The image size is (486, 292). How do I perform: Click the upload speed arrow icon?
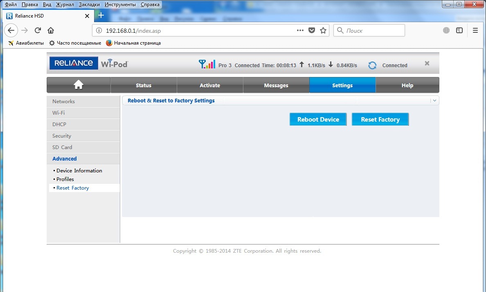301,65
